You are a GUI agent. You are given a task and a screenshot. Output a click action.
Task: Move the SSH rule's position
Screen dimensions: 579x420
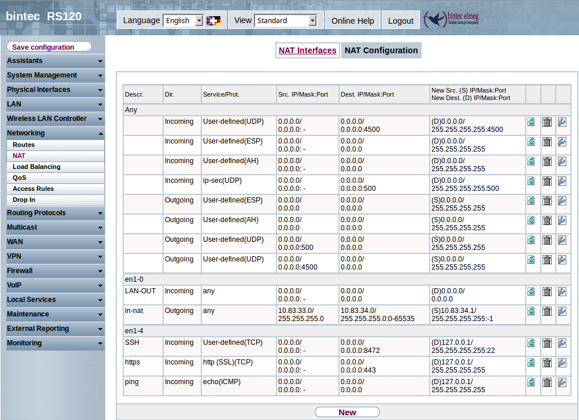point(531,343)
